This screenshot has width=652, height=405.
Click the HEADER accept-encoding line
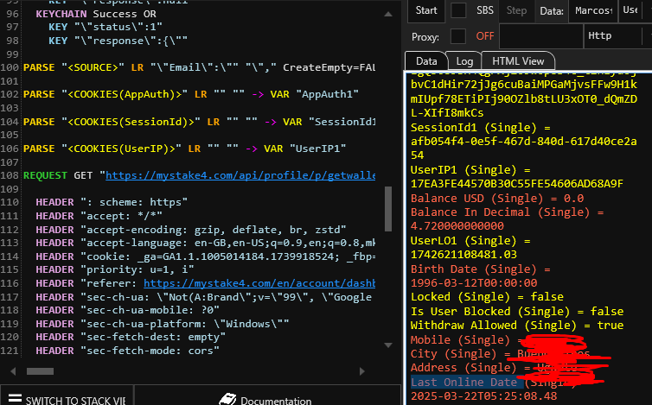[191, 230]
